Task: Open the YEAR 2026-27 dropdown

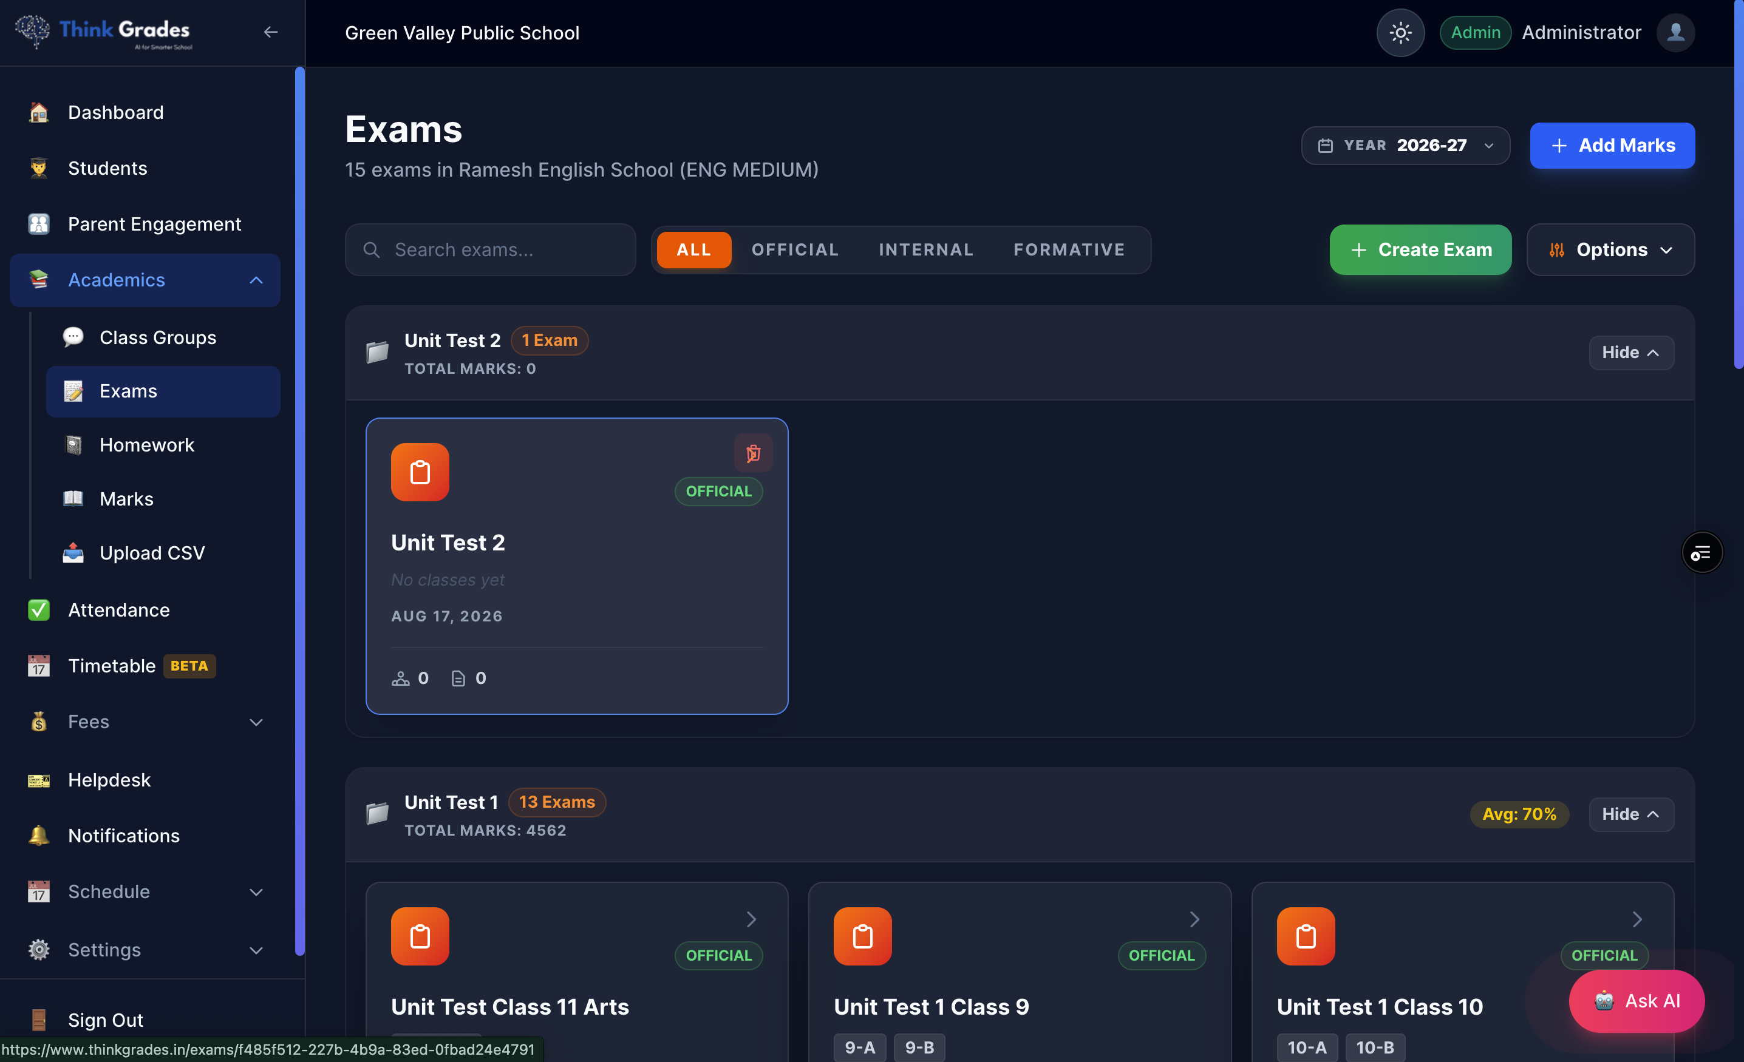Action: pyautogui.click(x=1406, y=146)
